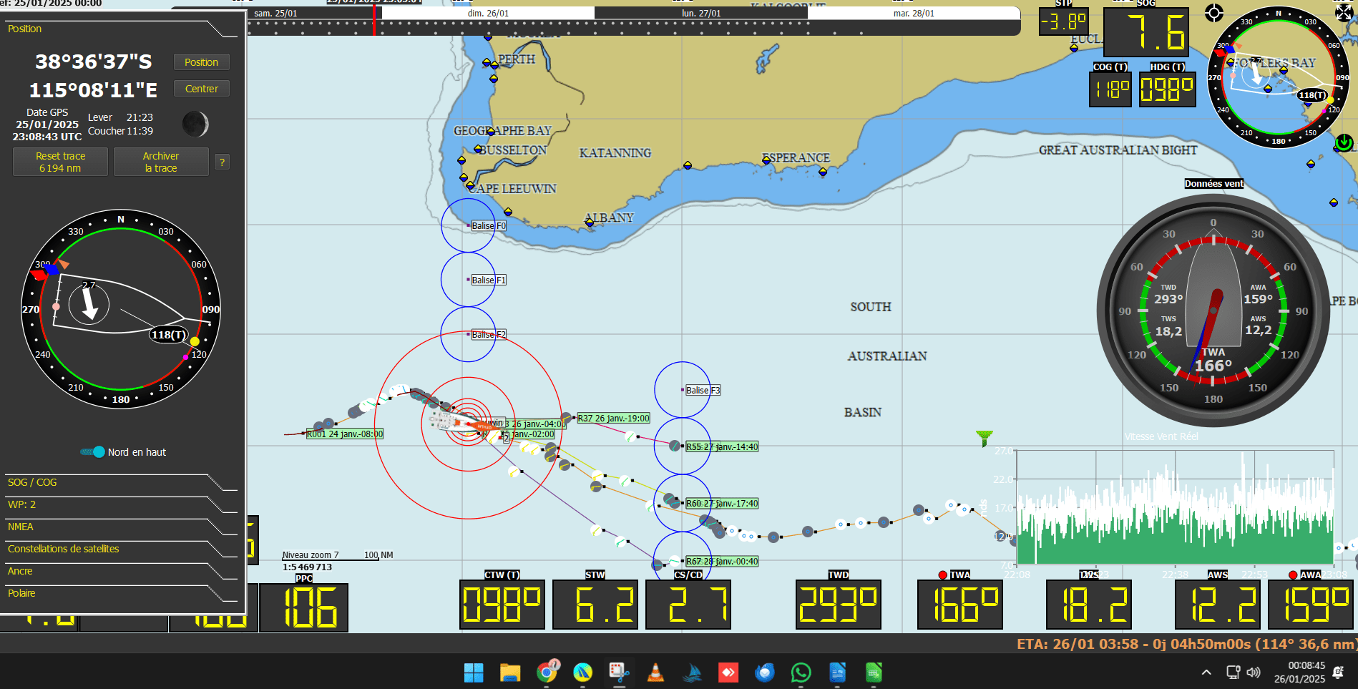Screen dimensions: 1358x689
Task: Expand Constellations de satellites section
Action: (122, 549)
